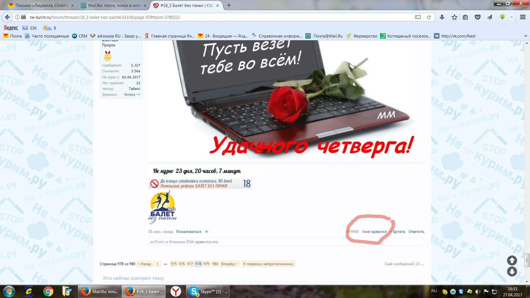Click scroll-to-bottom round arrow button

[512, 272]
